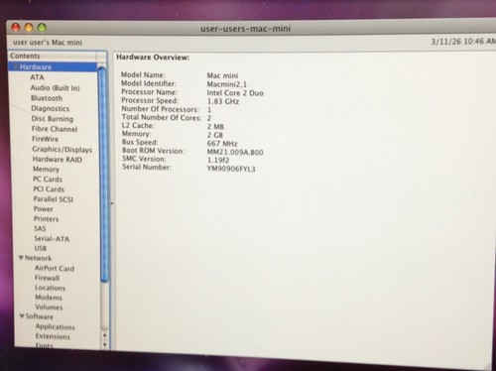
Task: Collapse the Network disclosure triangle
Action: tap(21, 258)
